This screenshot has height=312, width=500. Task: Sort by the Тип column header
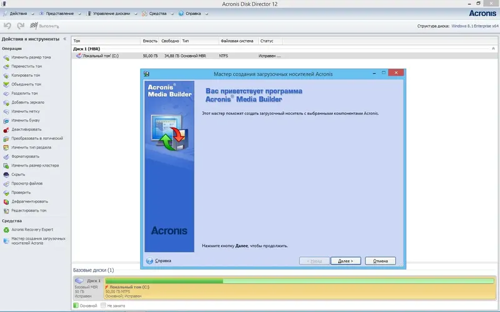click(199, 41)
